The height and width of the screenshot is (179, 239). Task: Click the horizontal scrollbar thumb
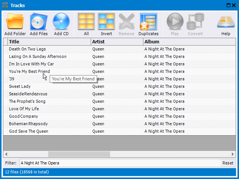[79, 154]
